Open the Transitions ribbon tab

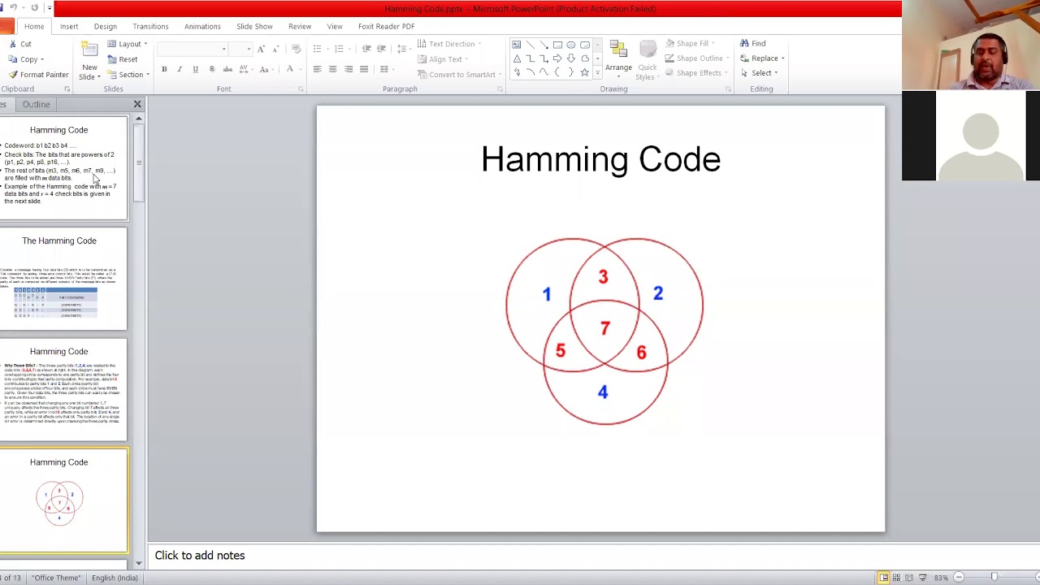point(150,26)
